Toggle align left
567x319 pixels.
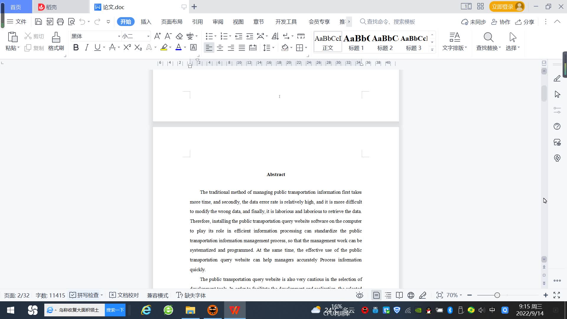click(209, 48)
